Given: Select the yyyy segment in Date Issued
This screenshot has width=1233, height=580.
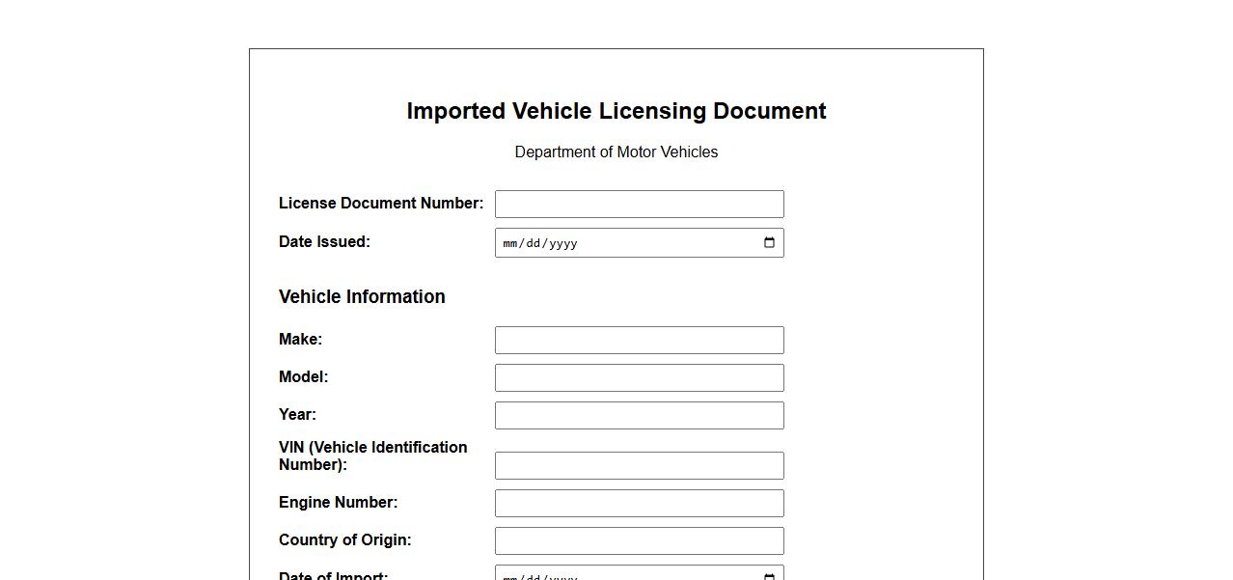Looking at the screenshot, I should coord(562,243).
